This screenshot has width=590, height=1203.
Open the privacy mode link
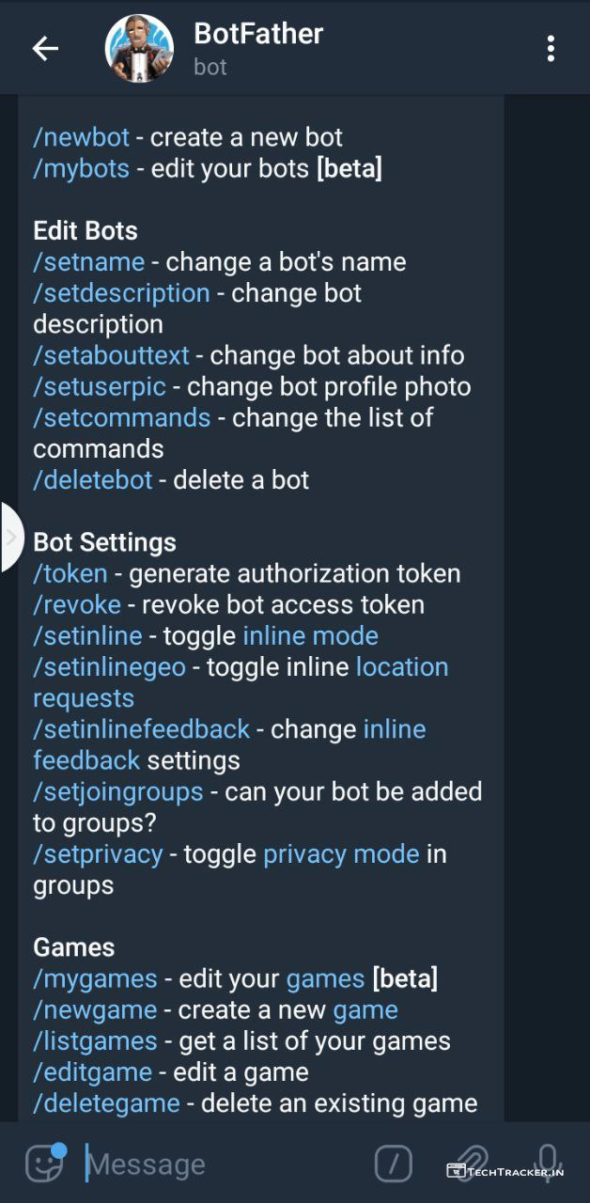(x=341, y=853)
